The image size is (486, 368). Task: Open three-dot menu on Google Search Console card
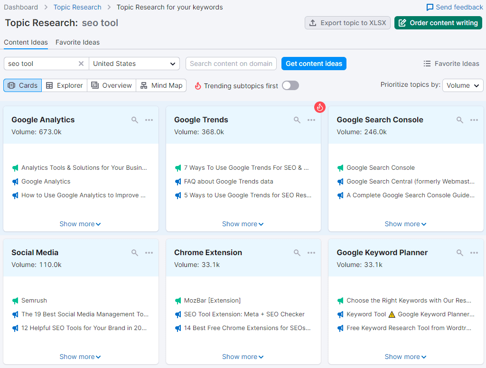(474, 120)
